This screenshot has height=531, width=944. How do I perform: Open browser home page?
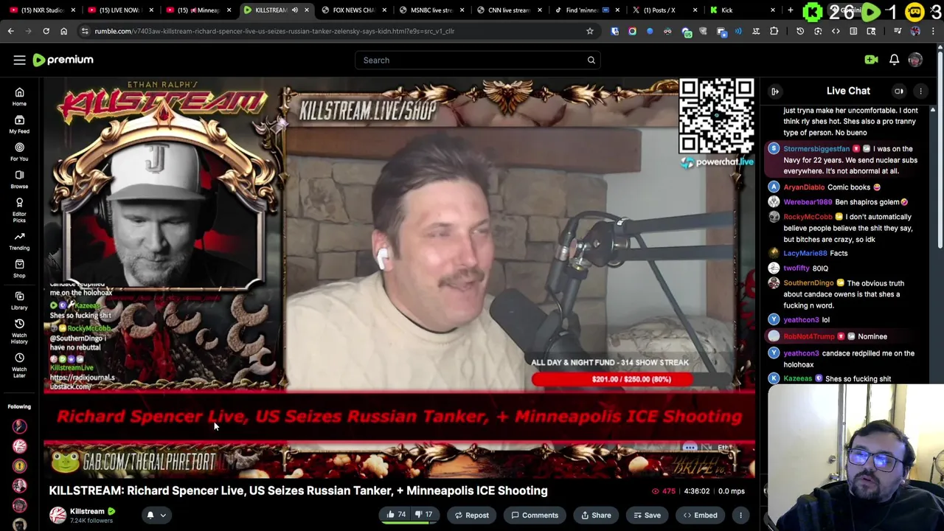pos(63,31)
